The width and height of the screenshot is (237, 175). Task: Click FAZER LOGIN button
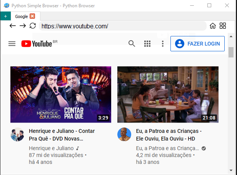tap(197, 44)
